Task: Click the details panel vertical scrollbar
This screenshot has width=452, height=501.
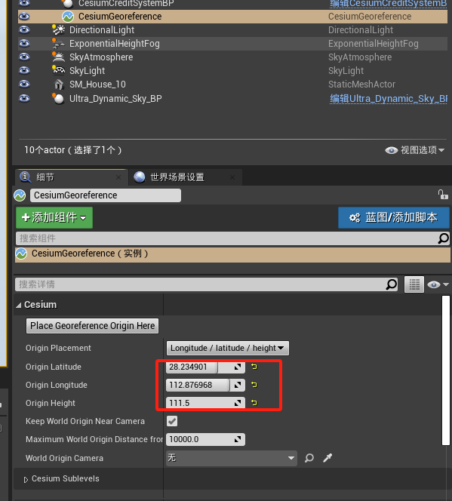Action: tap(446, 370)
